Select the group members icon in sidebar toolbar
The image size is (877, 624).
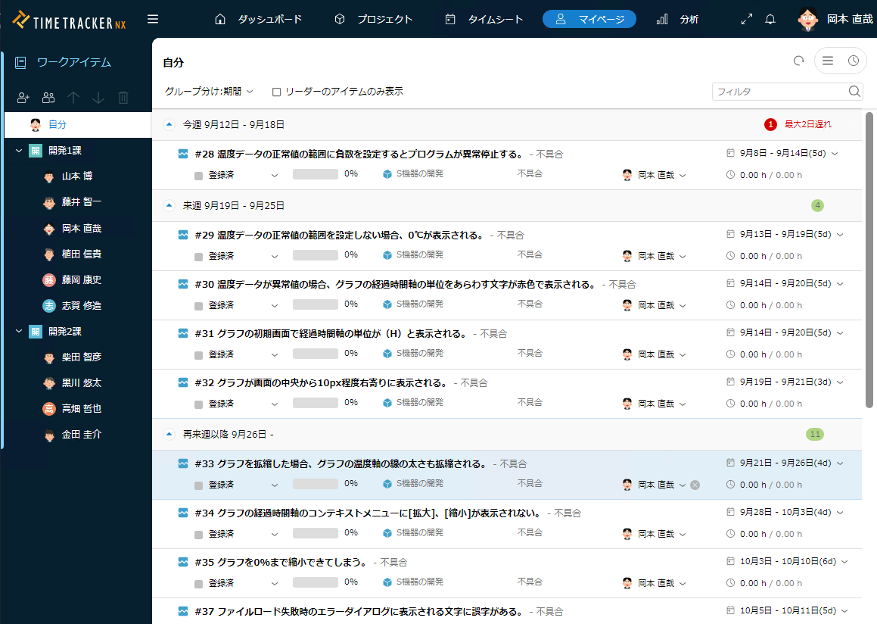(x=48, y=98)
